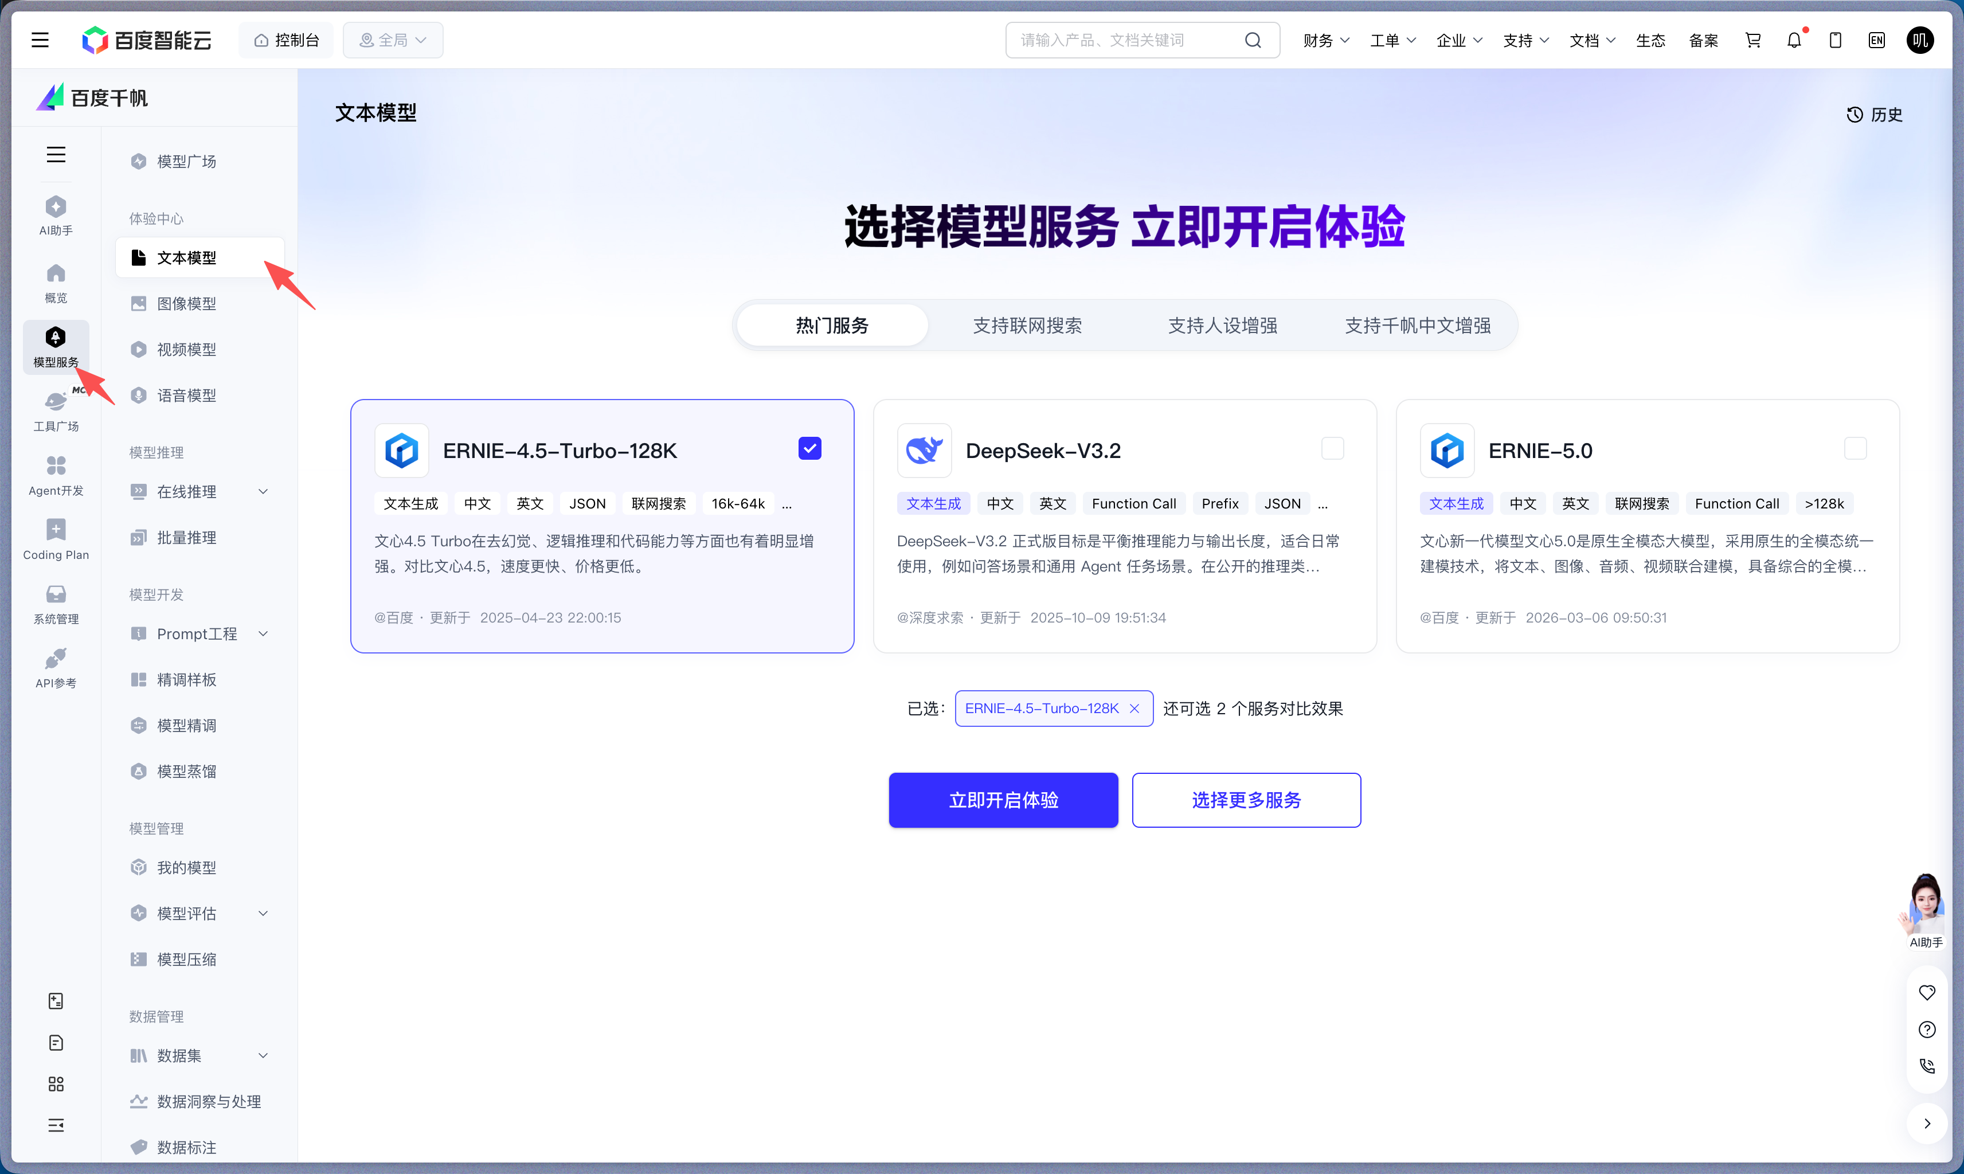Open 工具广场 in the navigation rail

point(56,410)
